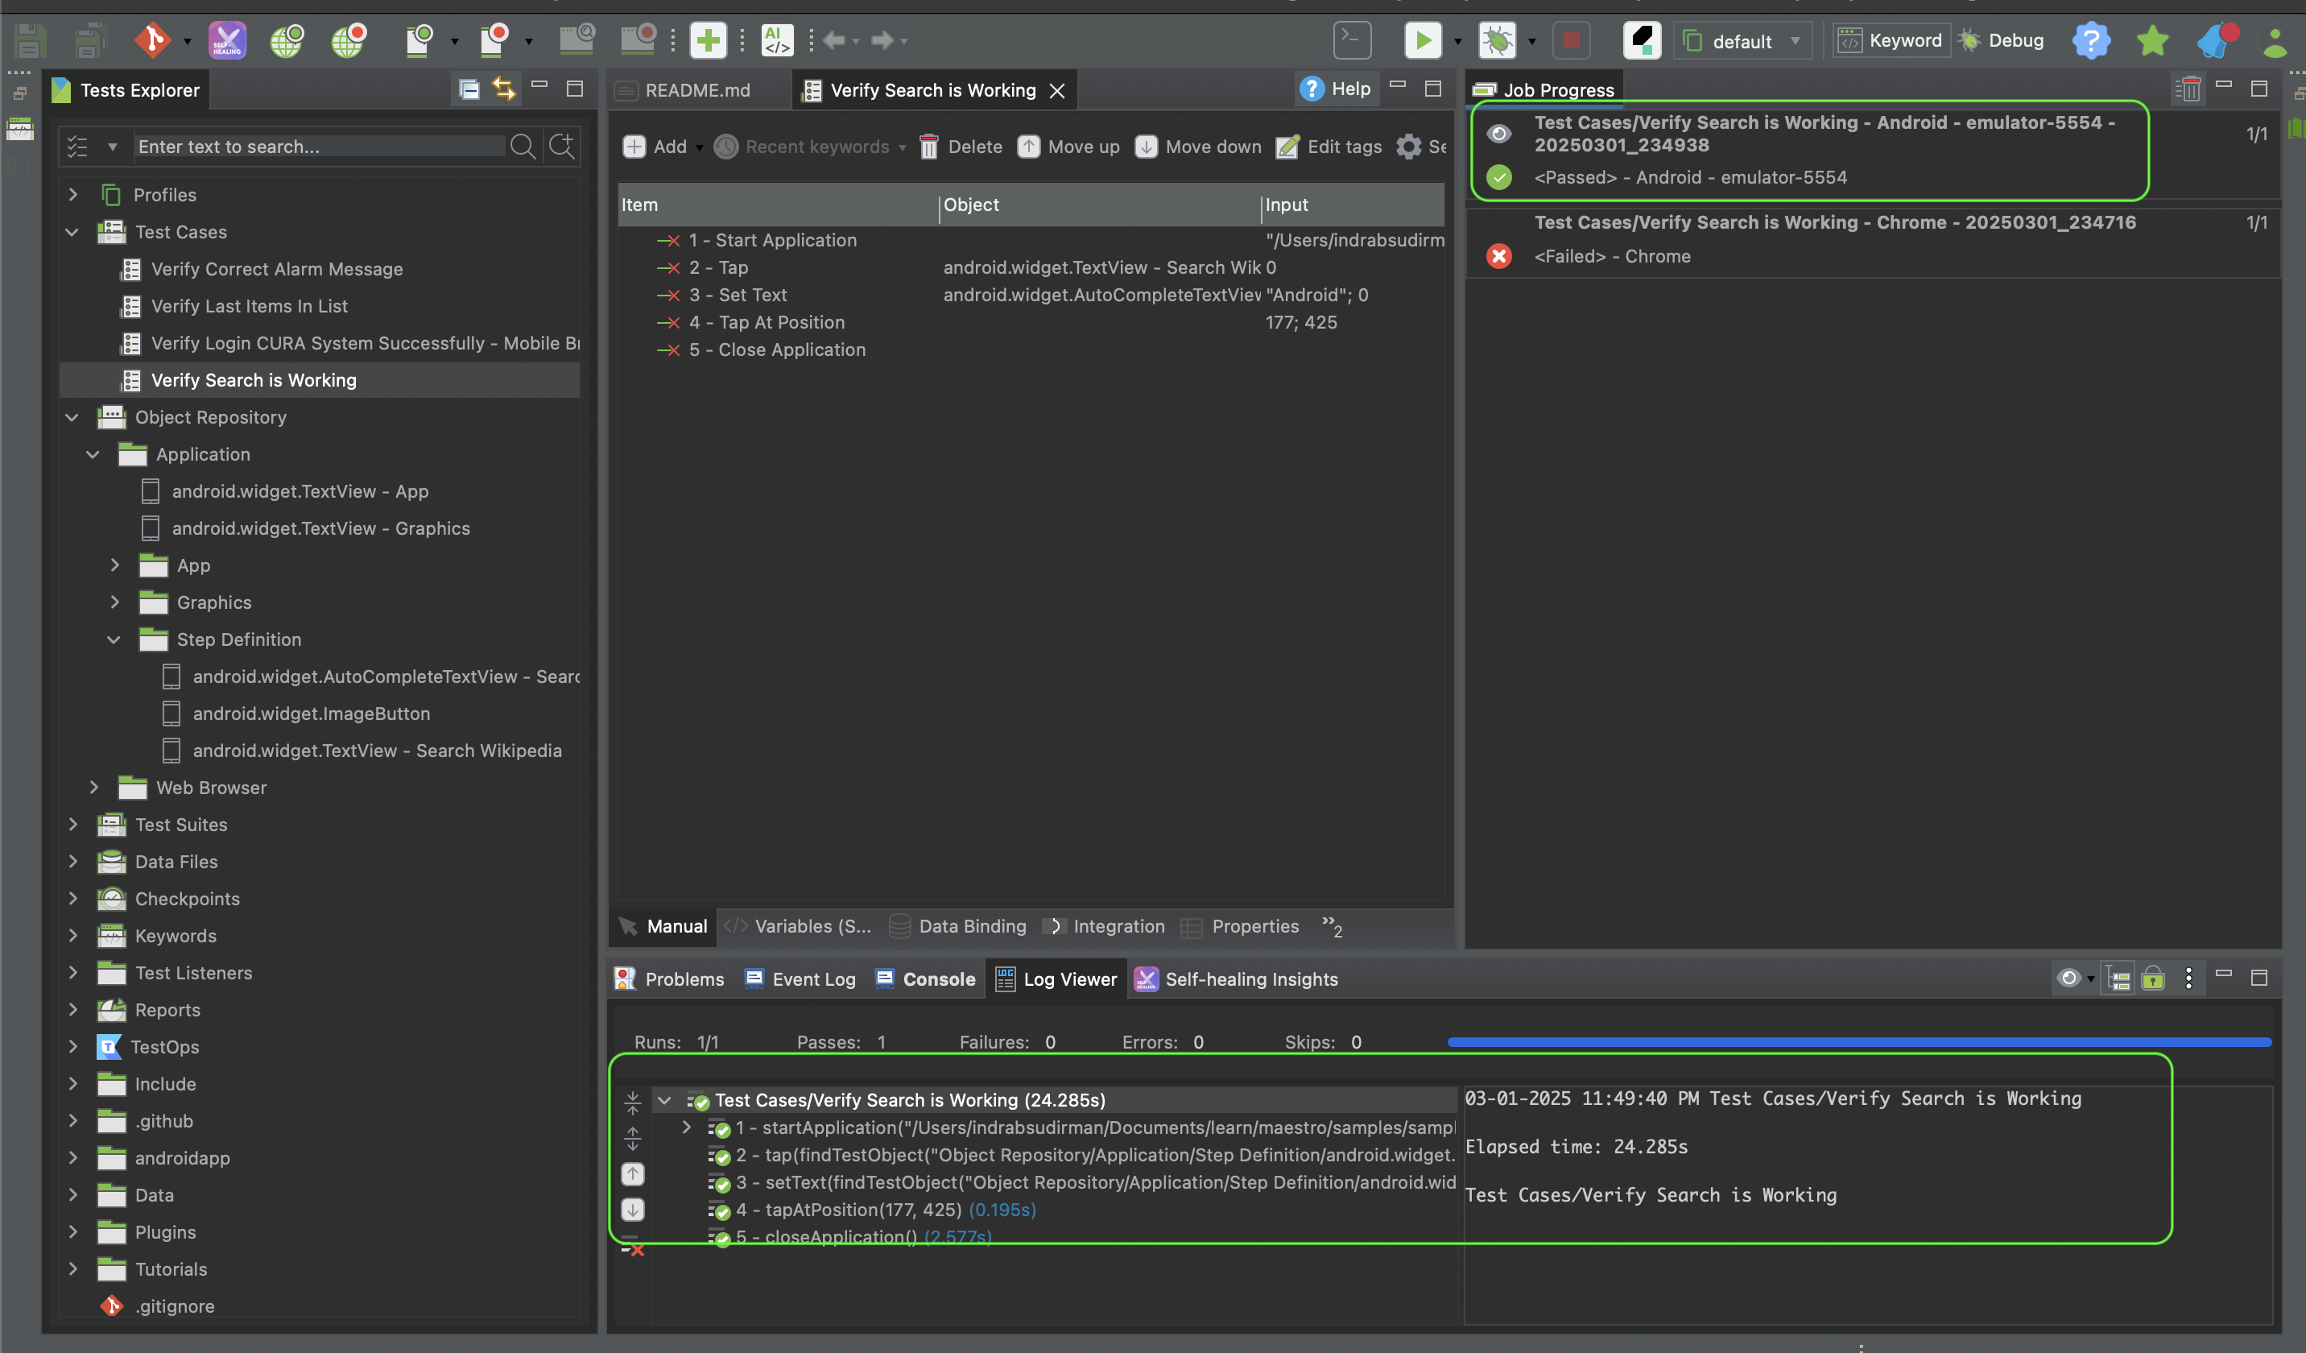This screenshot has width=2306, height=1353.
Task: Toggle the lock scroll icon in Log Viewer
Action: [x=2153, y=979]
